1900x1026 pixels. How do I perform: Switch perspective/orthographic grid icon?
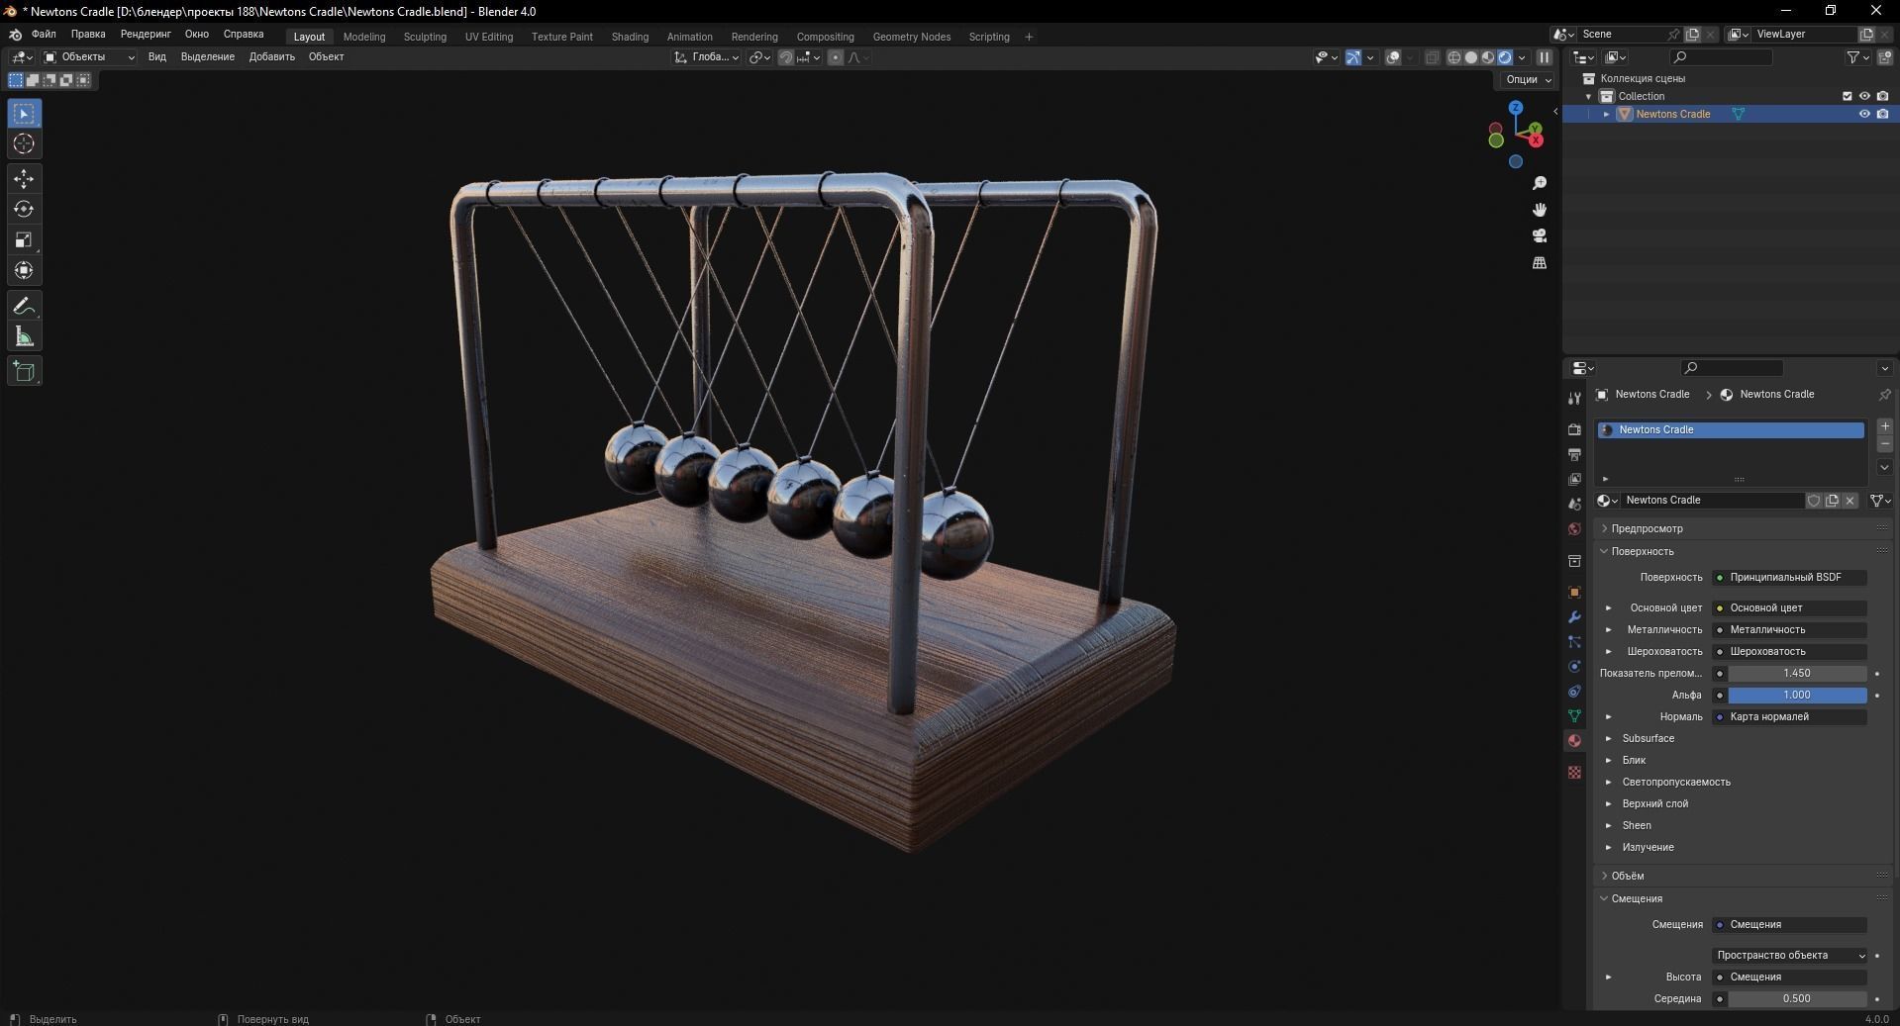point(1540,262)
